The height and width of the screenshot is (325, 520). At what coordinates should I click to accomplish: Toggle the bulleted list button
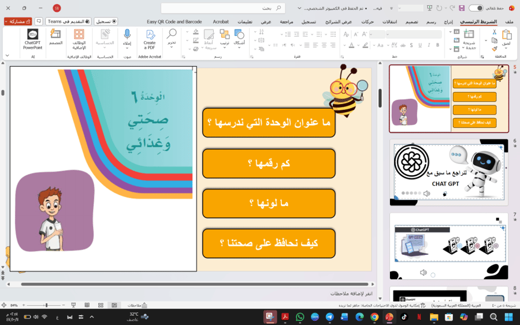click(333, 34)
